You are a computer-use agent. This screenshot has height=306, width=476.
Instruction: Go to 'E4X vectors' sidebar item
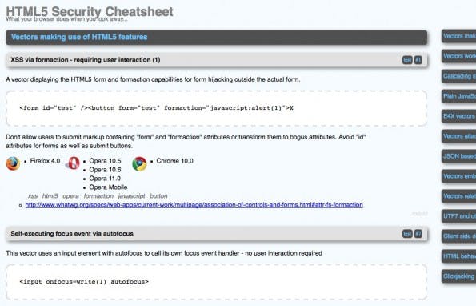point(458,116)
